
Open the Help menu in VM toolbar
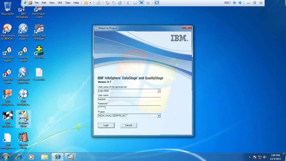pos(76,3)
